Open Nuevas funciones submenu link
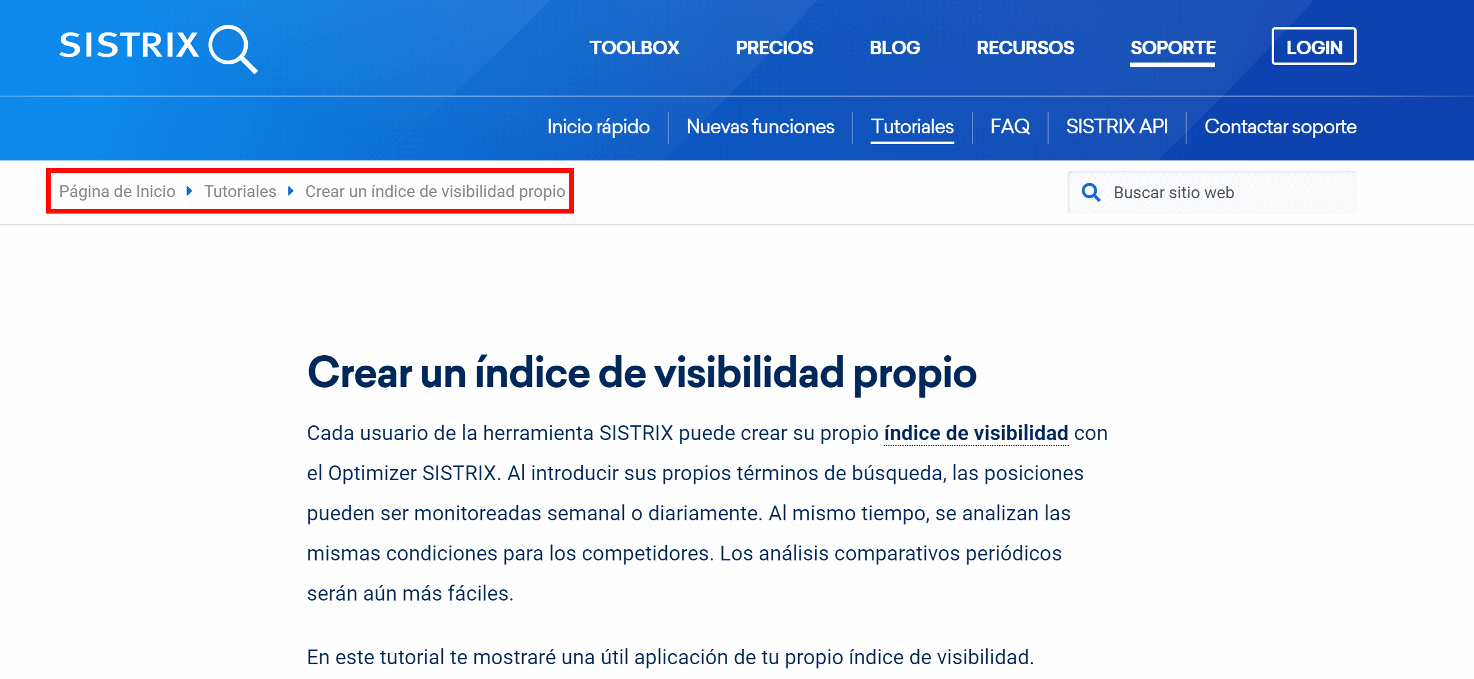 [x=760, y=127]
